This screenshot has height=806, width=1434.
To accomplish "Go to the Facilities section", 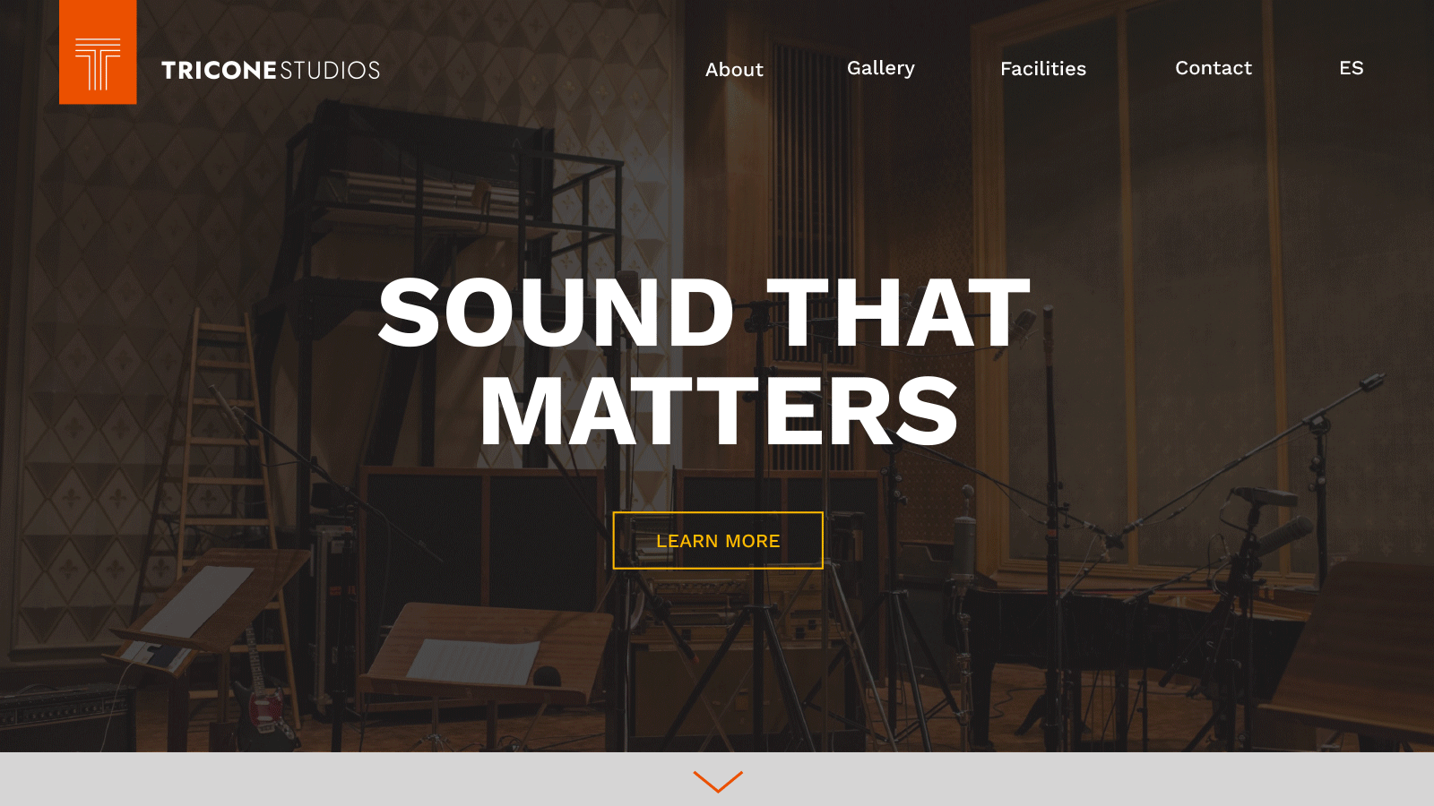I will coord(1043,69).
